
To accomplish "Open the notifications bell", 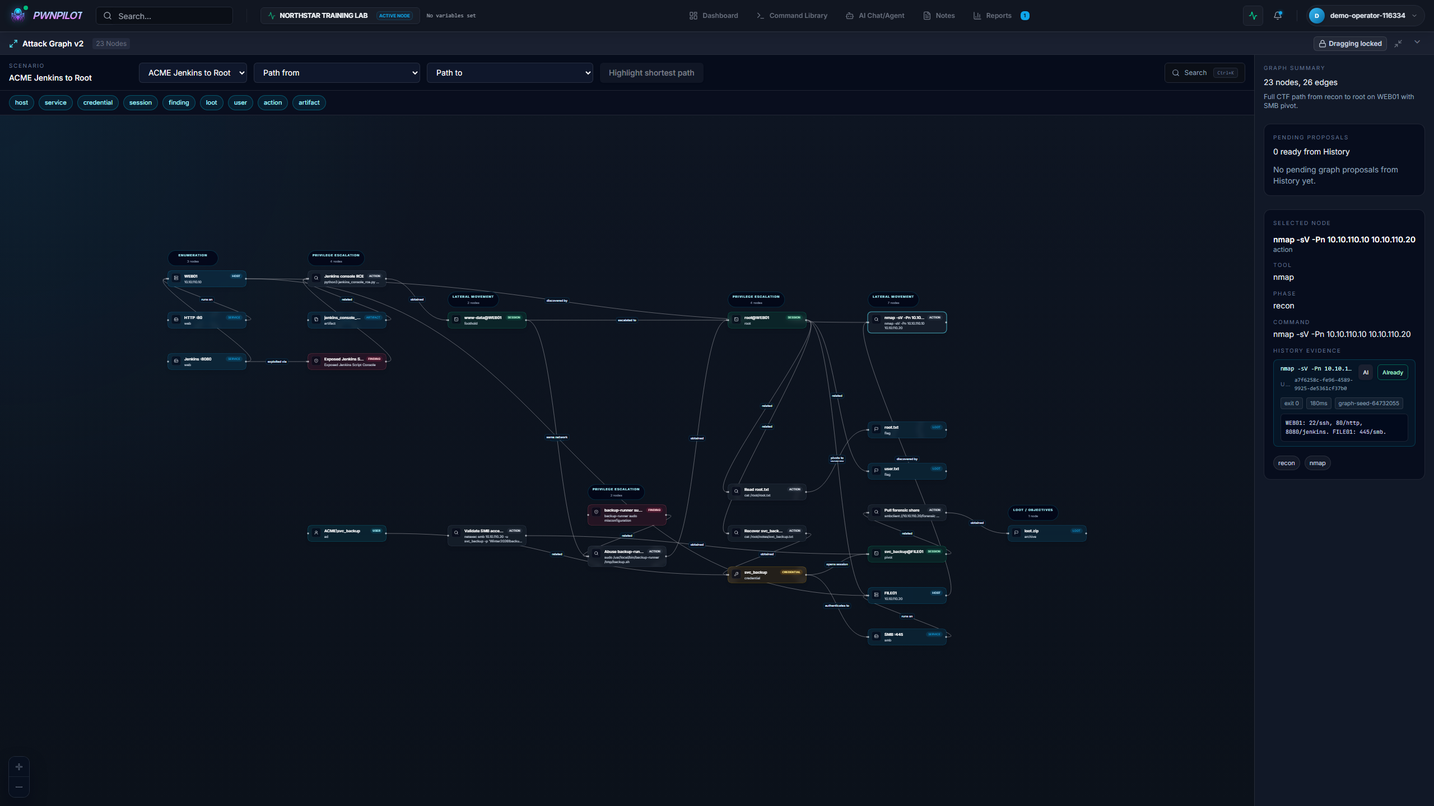I will [1278, 16].
